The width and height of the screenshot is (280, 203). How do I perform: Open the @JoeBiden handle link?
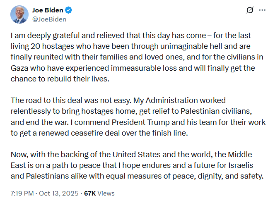49,19
